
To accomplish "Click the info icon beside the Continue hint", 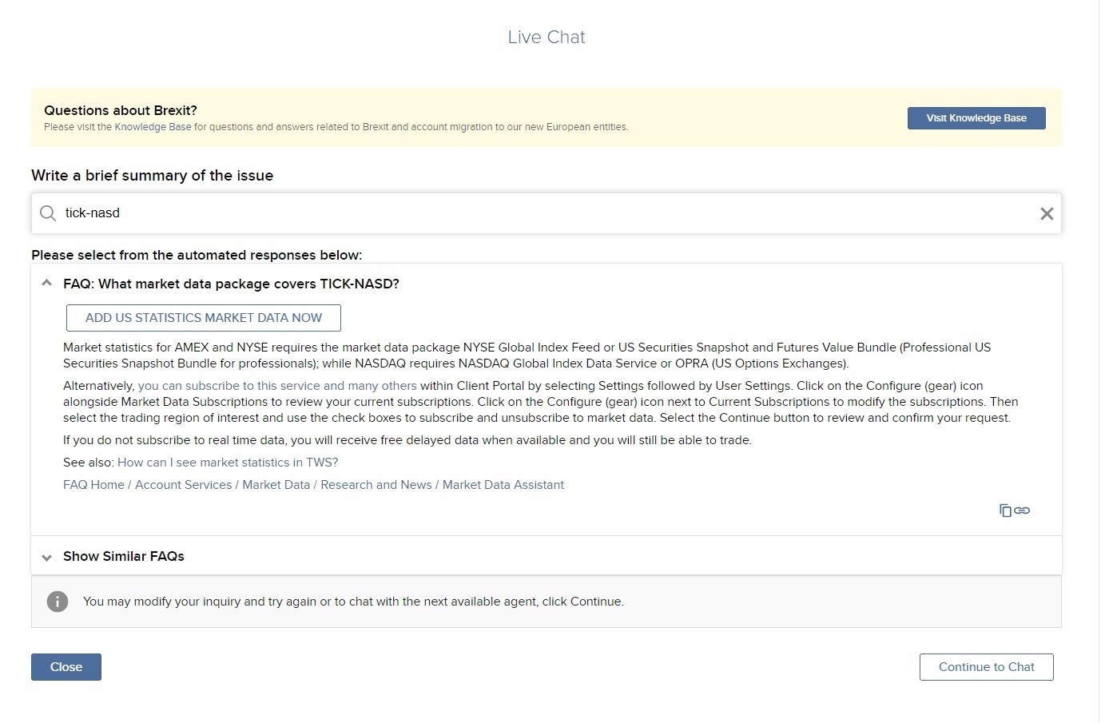I will point(58,602).
